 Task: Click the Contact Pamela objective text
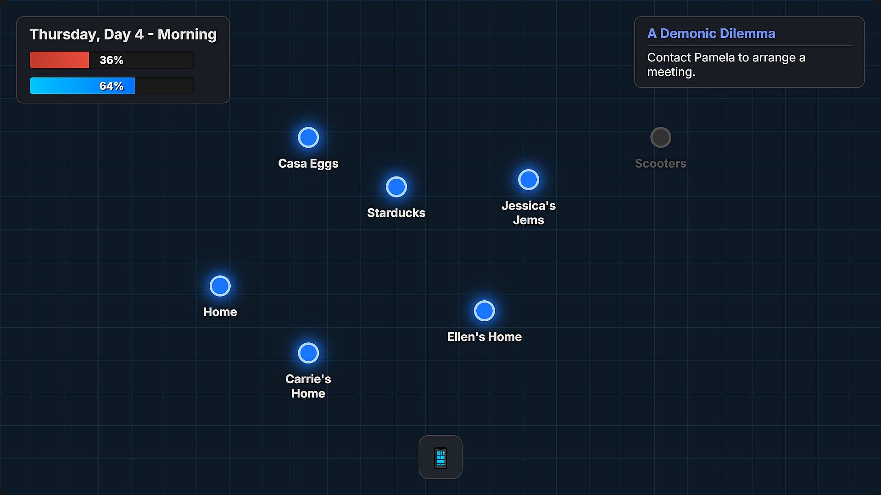tap(726, 65)
